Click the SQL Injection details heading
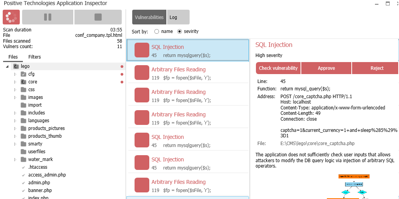 point(274,45)
